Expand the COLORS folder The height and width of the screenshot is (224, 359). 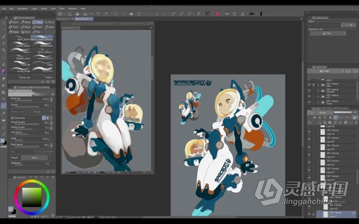318,90
